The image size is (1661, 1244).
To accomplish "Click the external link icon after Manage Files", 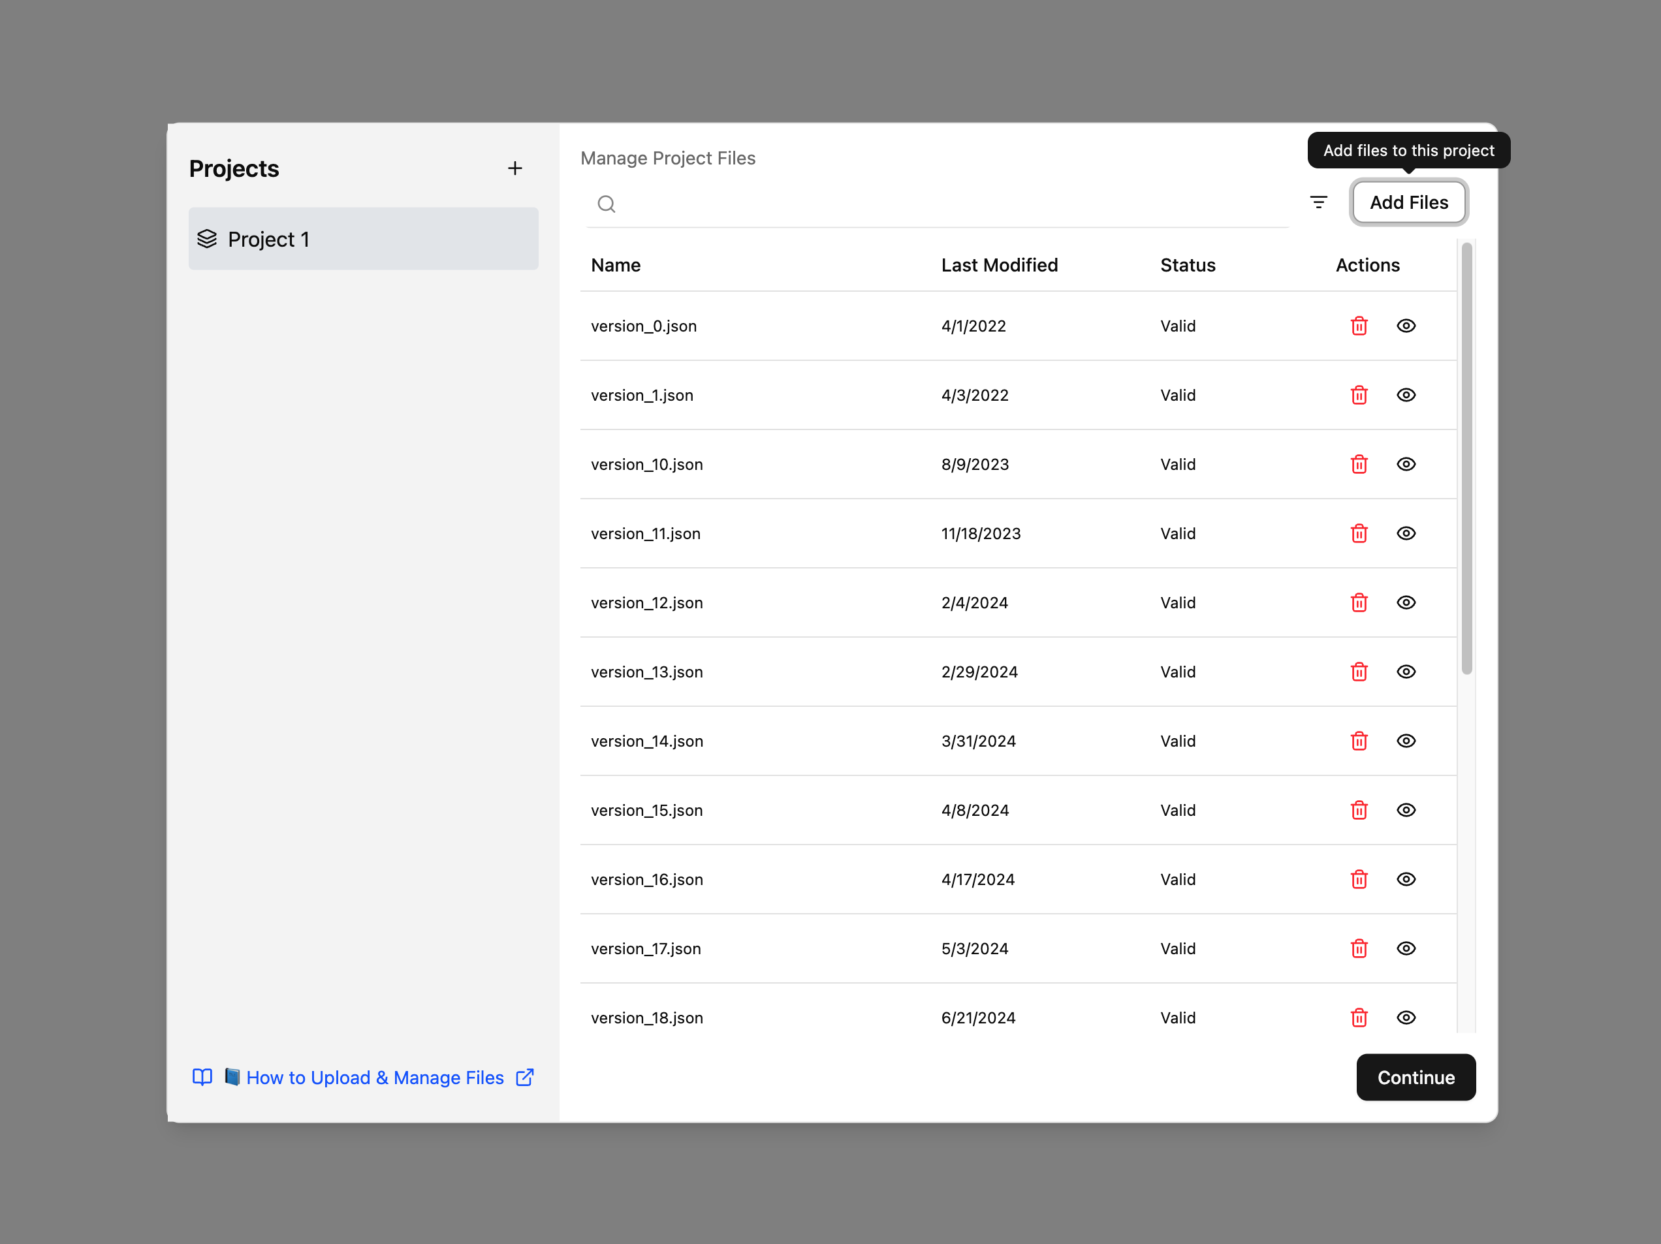I will click(524, 1078).
